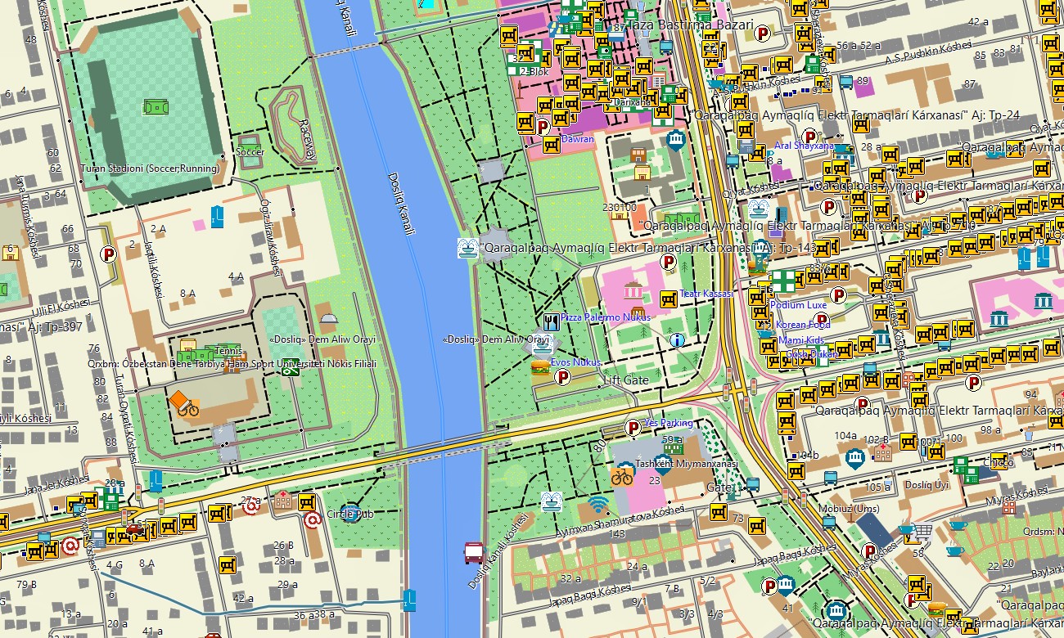
Task: Click the "Lift Gate" label
Action: click(626, 380)
